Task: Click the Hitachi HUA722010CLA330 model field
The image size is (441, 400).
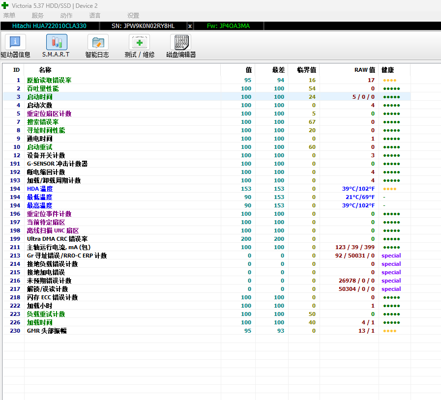Action: click(50, 26)
